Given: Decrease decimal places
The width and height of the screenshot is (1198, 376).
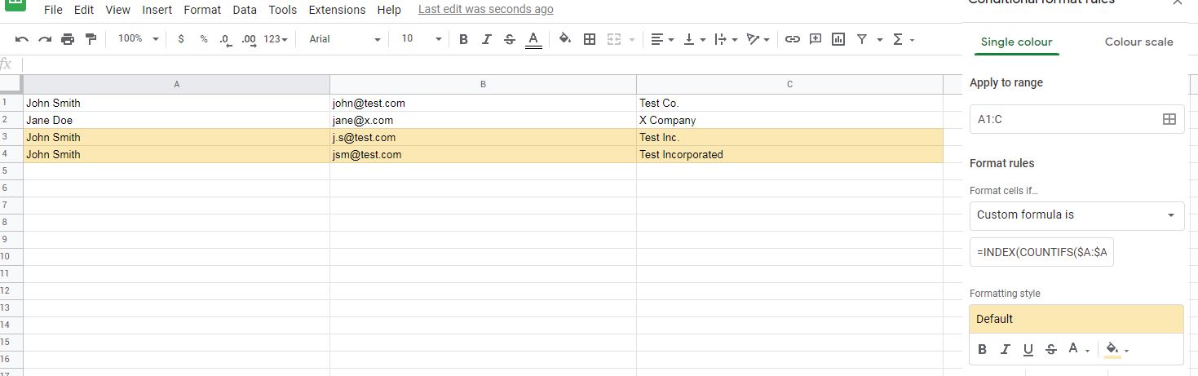Looking at the screenshot, I should coord(226,39).
